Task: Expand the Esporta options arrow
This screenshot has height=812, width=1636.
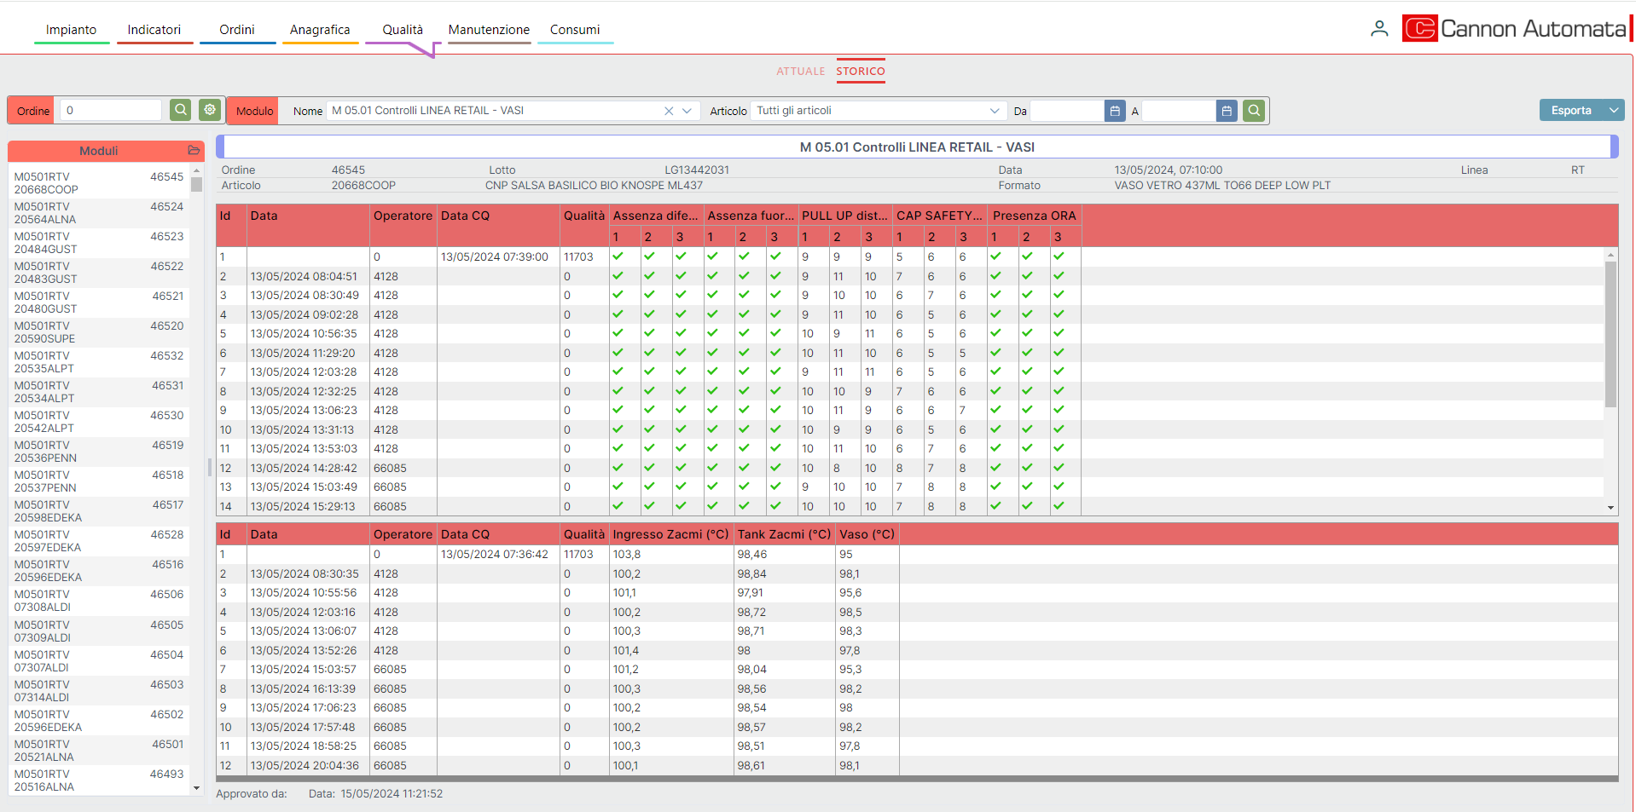Action: point(1613,111)
